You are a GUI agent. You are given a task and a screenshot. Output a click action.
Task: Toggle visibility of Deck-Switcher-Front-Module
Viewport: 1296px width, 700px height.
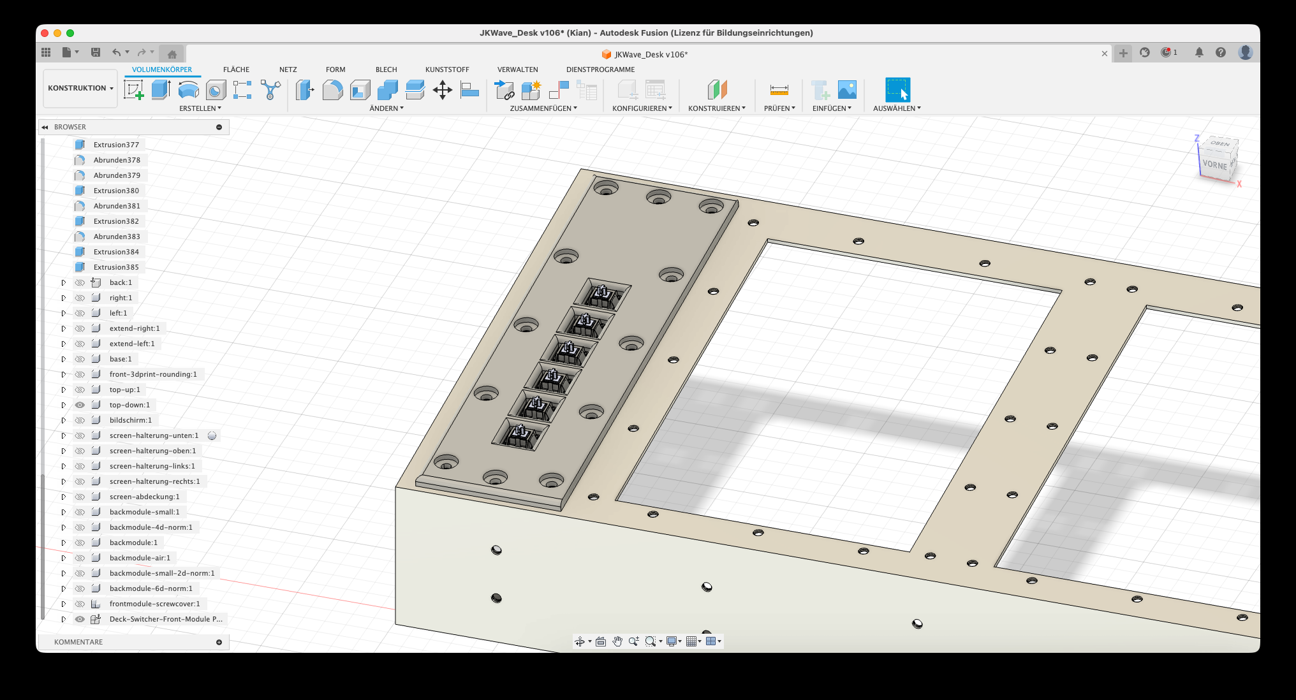coord(80,619)
